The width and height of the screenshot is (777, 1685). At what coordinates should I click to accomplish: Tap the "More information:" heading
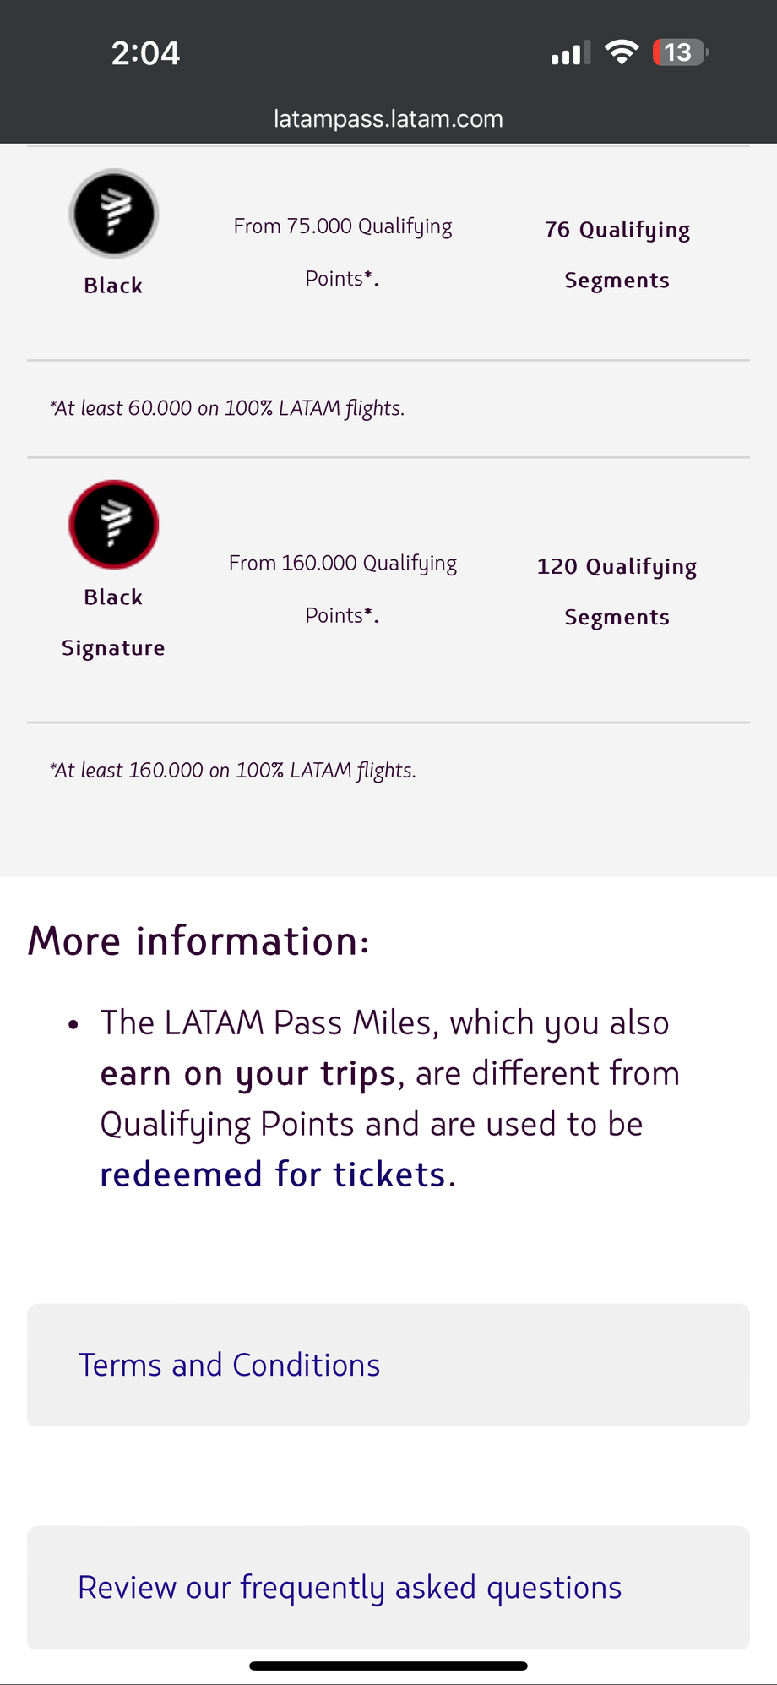pyautogui.click(x=198, y=941)
